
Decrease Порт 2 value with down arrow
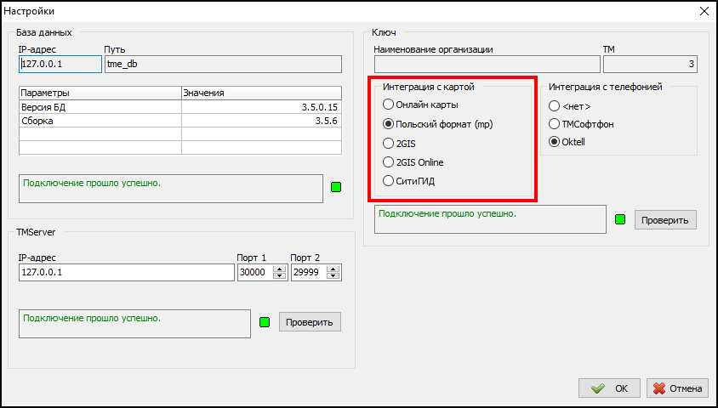(x=333, y=276)
